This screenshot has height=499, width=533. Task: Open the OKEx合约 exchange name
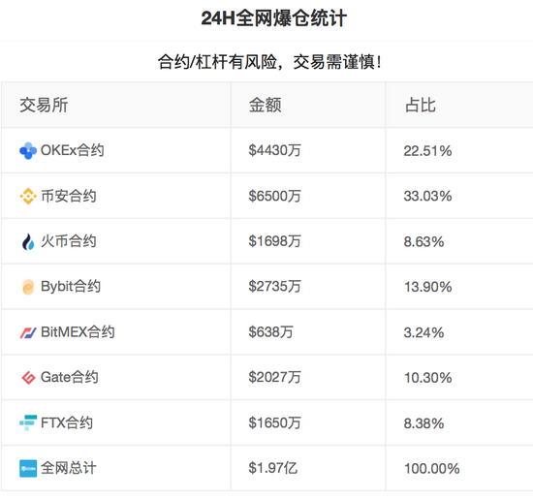72,150
